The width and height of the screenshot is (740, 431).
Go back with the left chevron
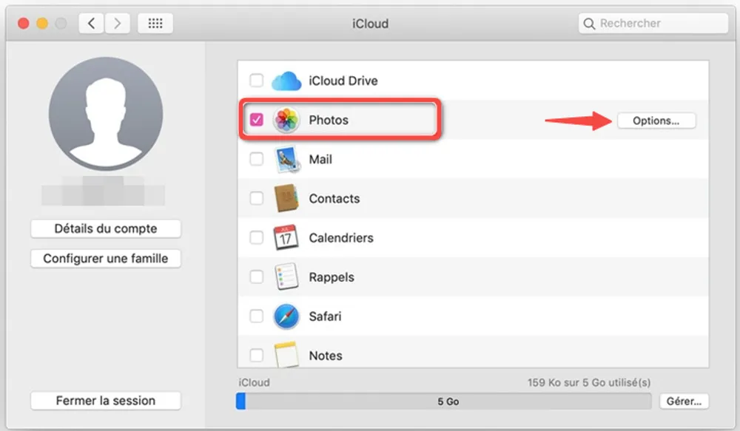tap(92, 23)
